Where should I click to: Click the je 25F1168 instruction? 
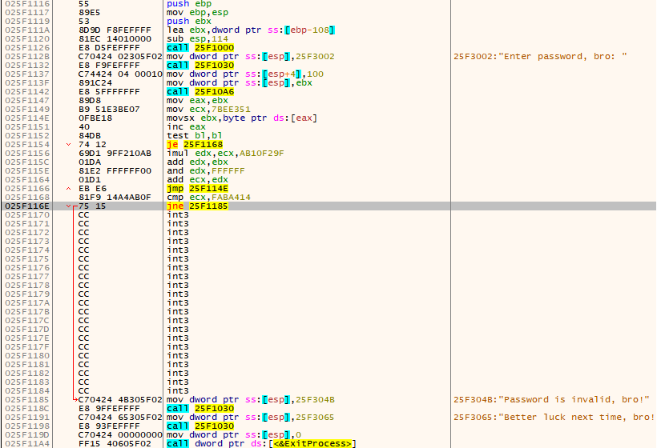click(190, 145)
